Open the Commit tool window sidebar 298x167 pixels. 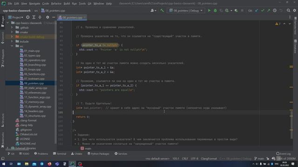pyautogui.click(x=2, y=38)
